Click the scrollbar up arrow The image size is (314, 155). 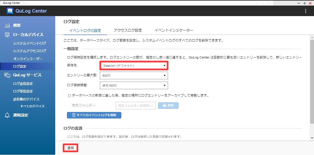(312, 37)
